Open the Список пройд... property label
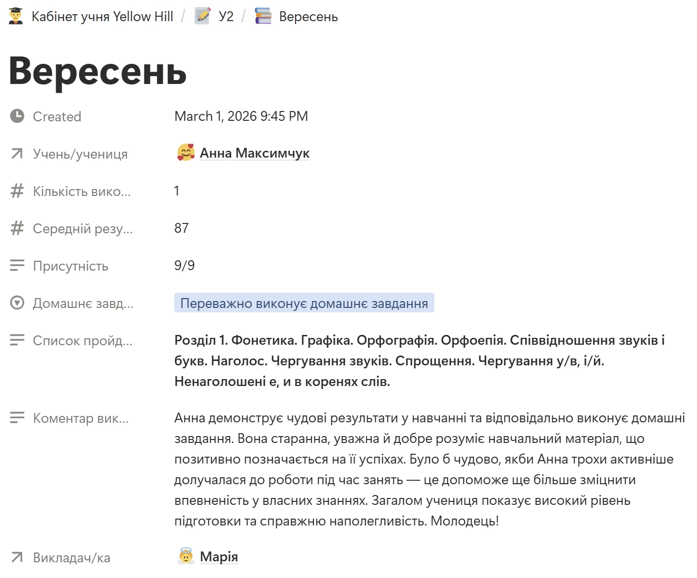The image size is (697, 578). pos(82,341)
